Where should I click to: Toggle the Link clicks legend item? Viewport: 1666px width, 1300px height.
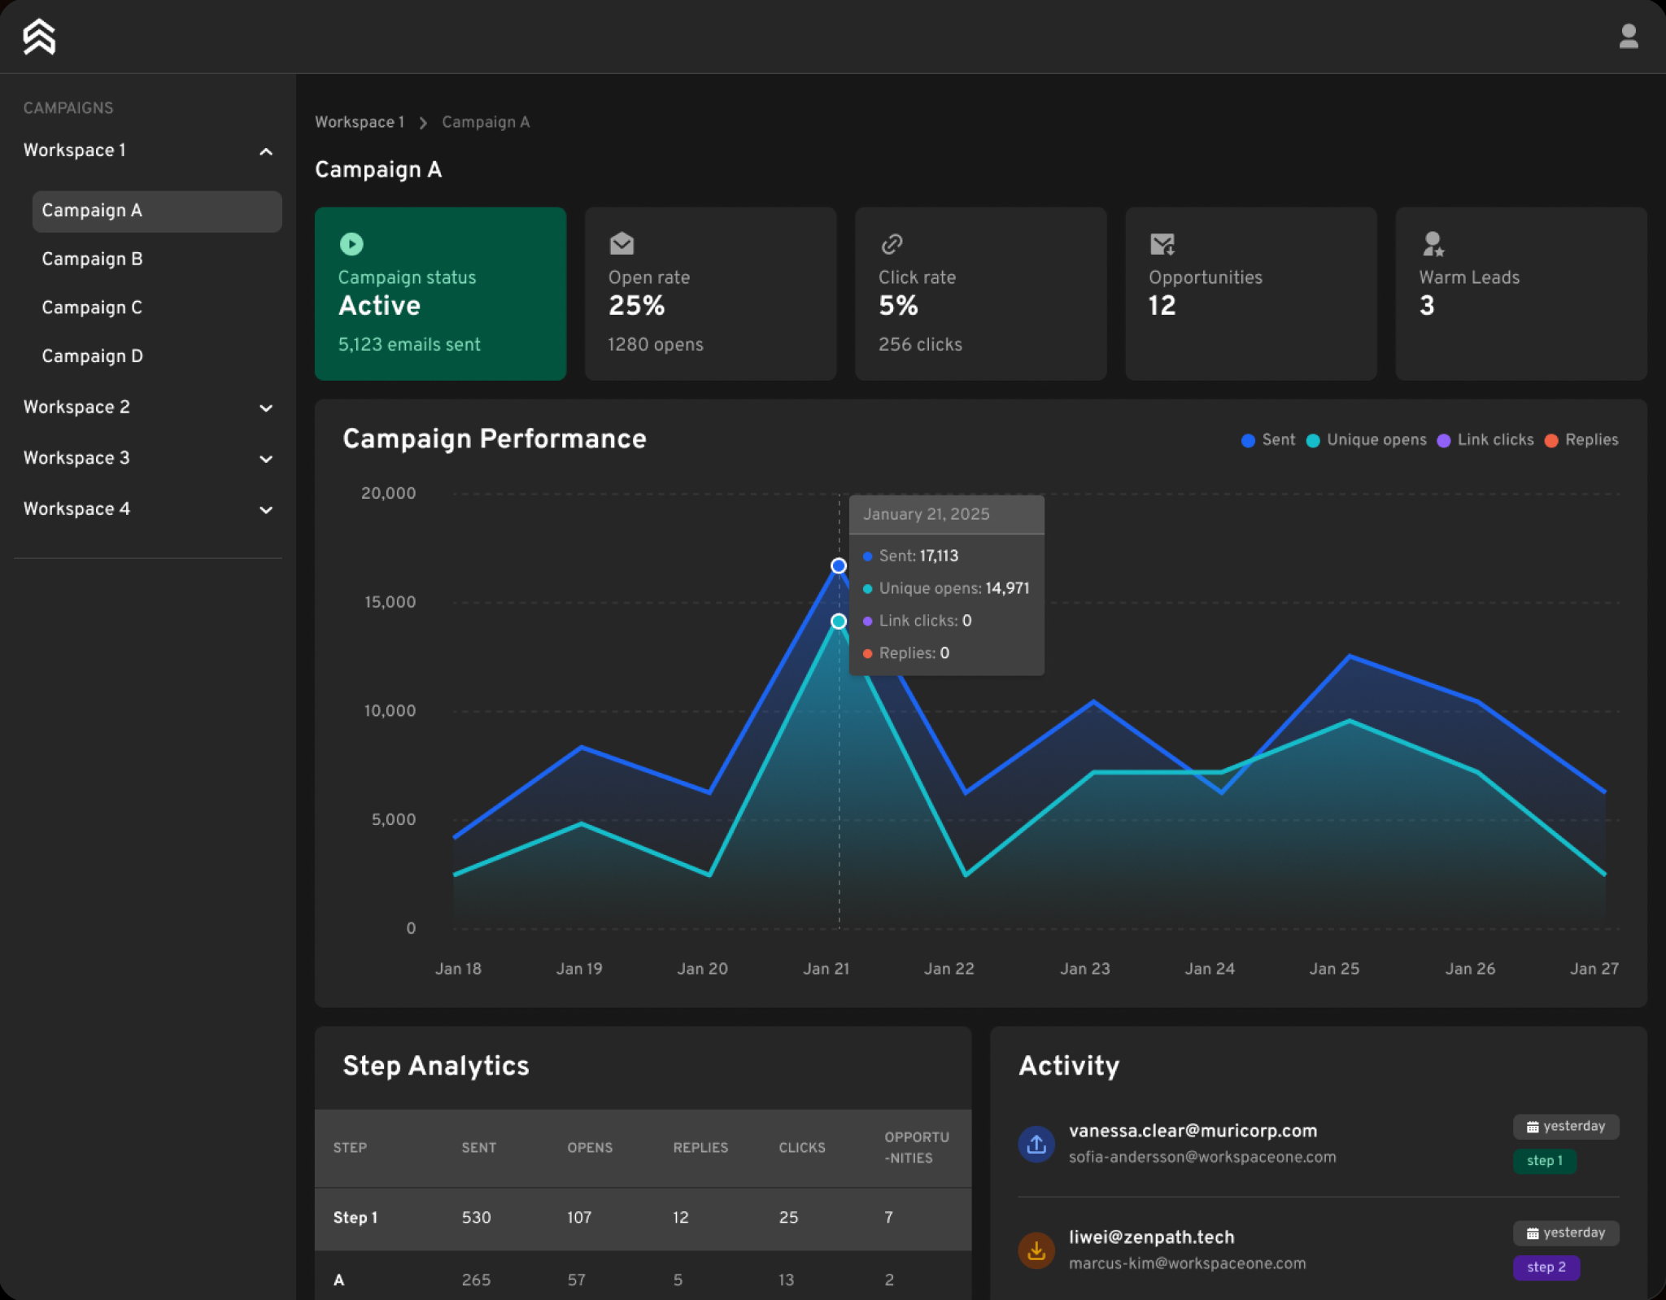tap(1485, 439)
